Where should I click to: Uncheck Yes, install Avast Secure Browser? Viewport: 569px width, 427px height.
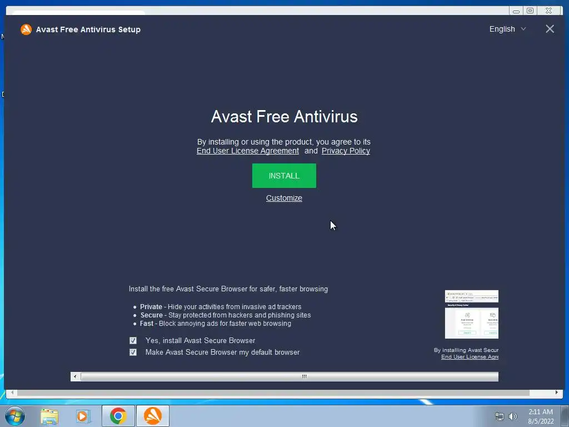133,341
